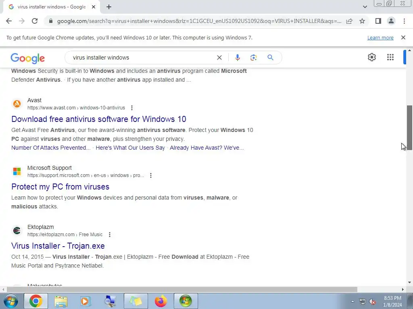Screen dimensions: 413x309
Task: Open the tab search dropdown arrow
Action: click(x=365, y=7)
